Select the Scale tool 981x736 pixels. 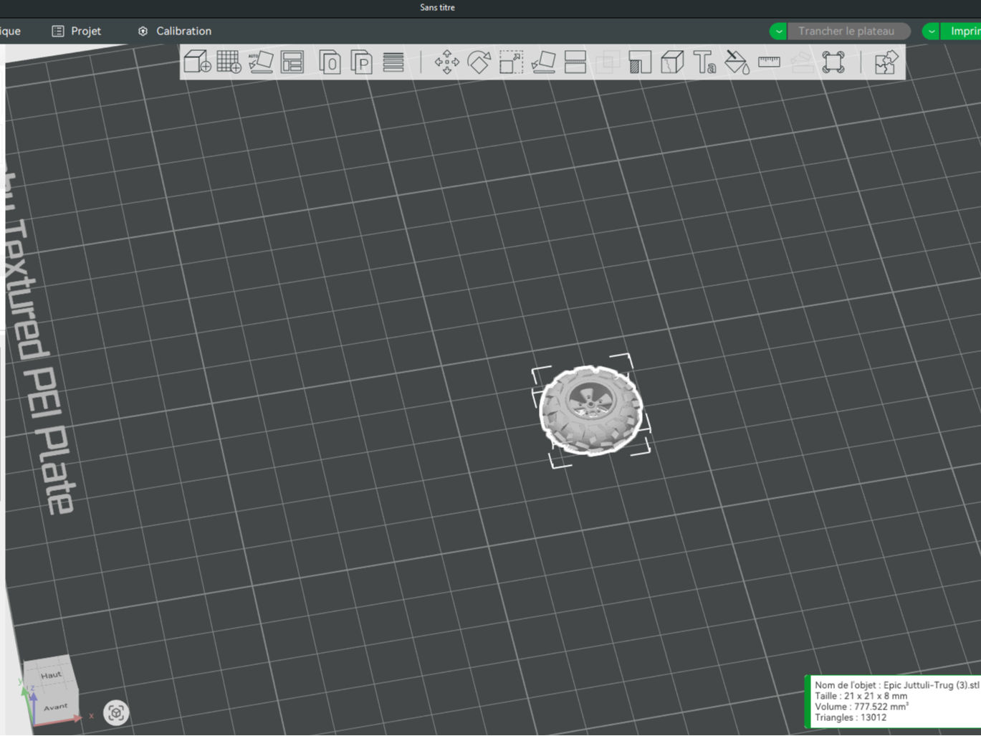click(511, 62)
